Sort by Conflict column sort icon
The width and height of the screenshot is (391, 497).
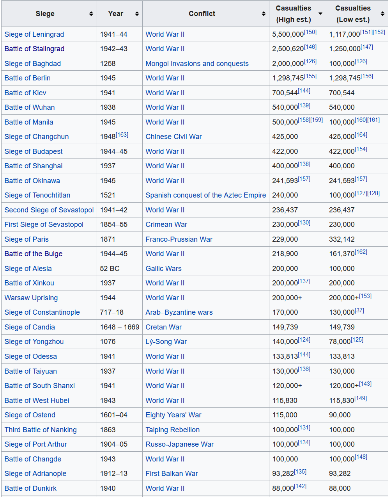pyautogui.click(x=264, y=14)
